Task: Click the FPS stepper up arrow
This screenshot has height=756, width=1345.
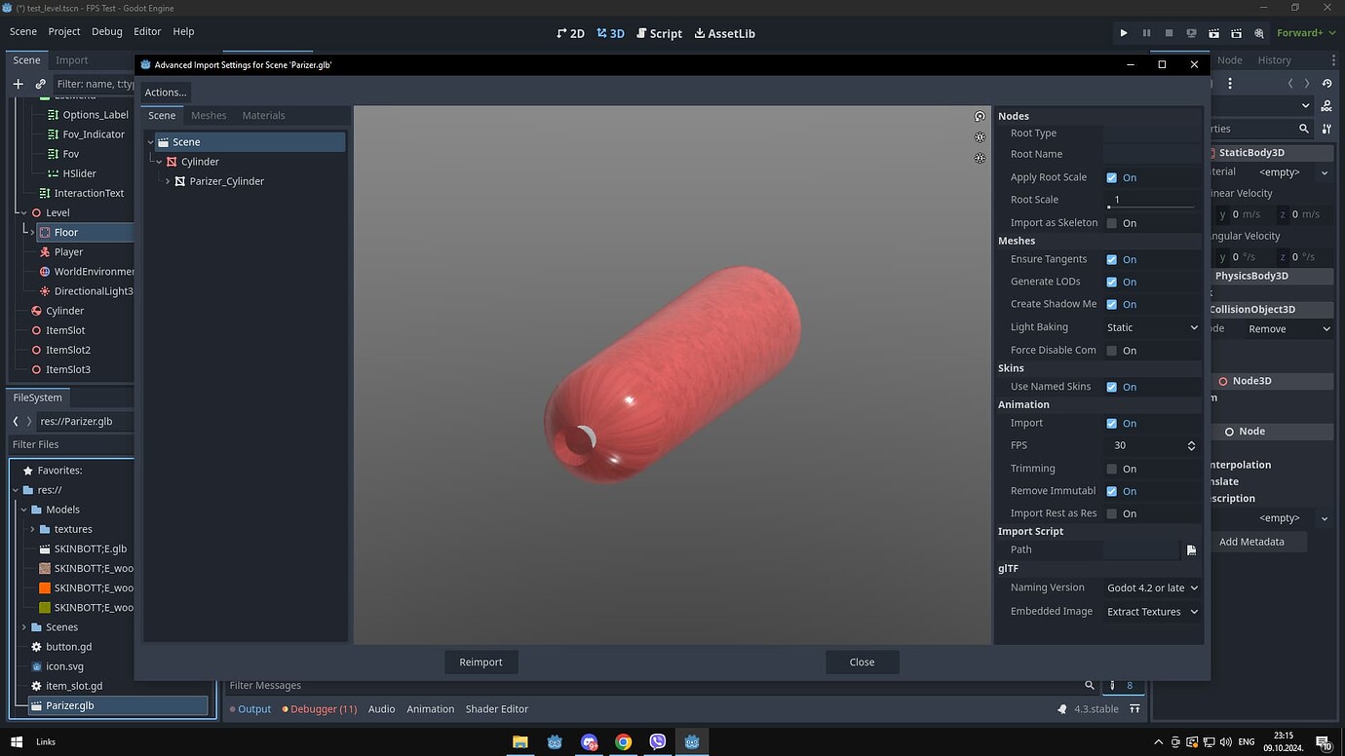Action: point(1190,441)
